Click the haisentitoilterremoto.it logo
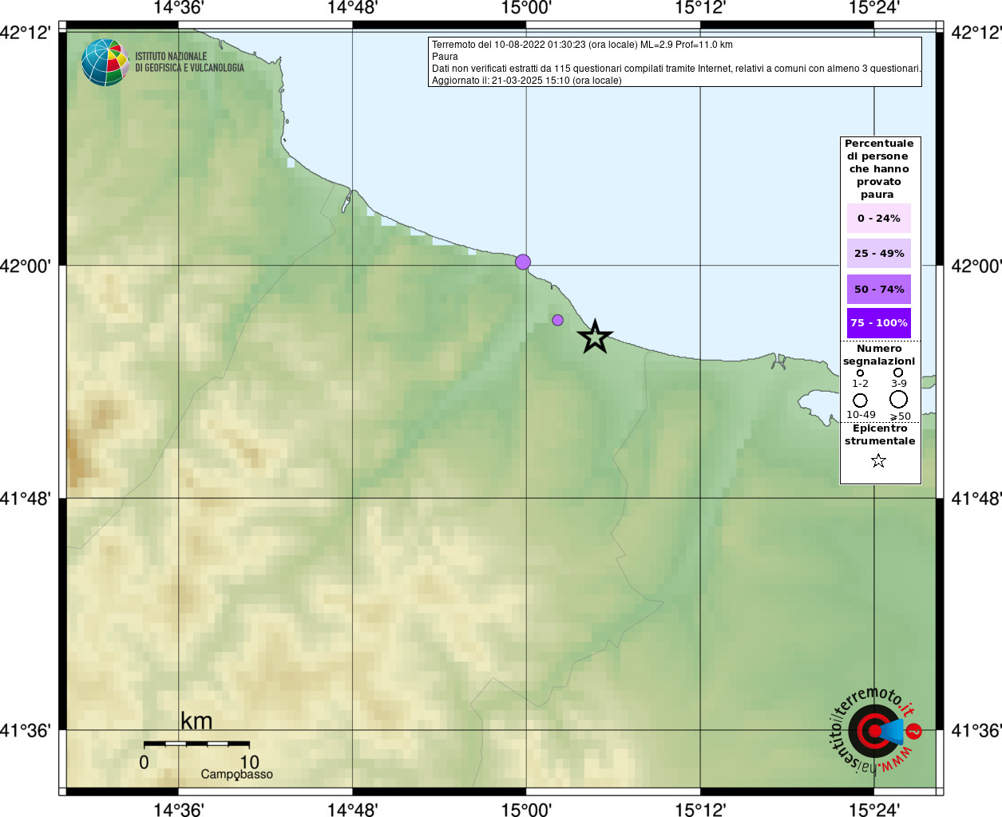The image size is (1002, 817). pyautogui.click(x=875, y=730)
